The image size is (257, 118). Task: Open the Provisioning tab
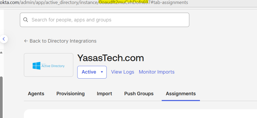click(x=70, y=94)
